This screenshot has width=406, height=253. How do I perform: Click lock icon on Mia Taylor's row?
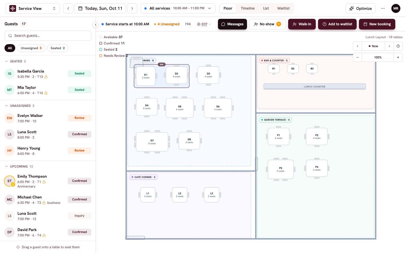pos(46,93)
